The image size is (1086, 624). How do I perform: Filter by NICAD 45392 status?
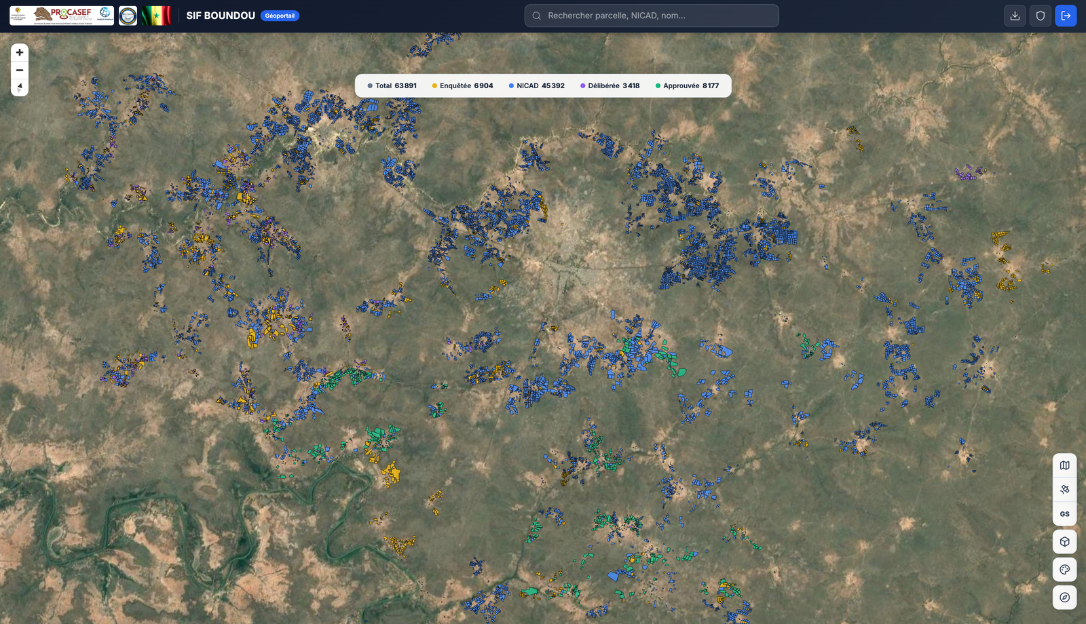click(537, 86)
